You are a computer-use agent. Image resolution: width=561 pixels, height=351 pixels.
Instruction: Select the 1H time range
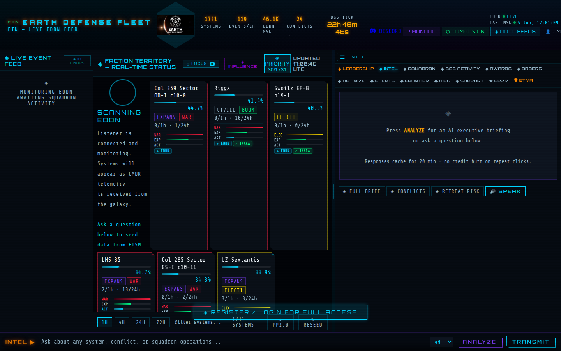[105, 322]
